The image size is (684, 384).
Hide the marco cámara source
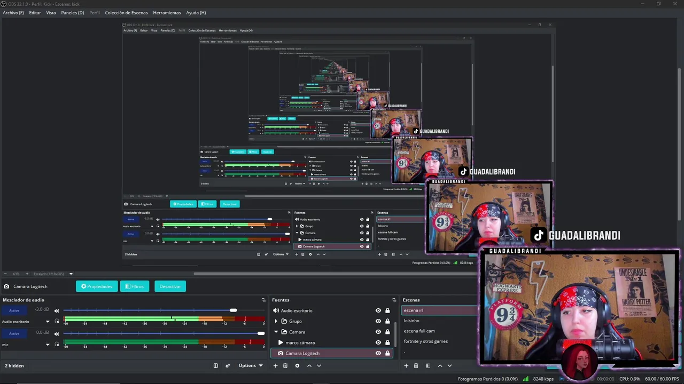[x=378, y=342]
